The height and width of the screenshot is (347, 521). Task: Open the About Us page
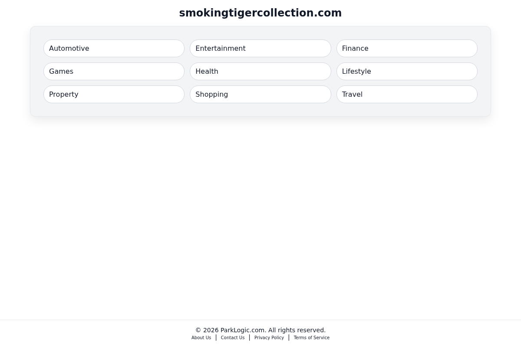click(201, 337)
